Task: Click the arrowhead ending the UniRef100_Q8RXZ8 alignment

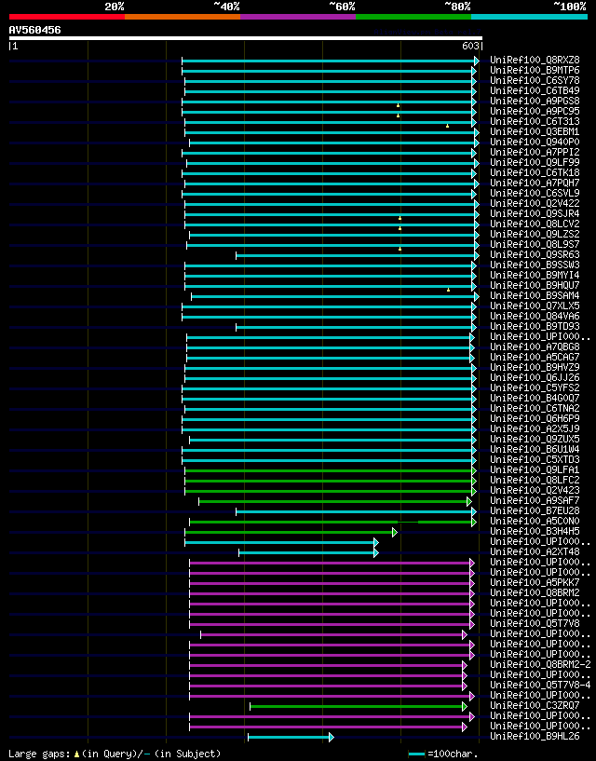Action: click(477, 61)
